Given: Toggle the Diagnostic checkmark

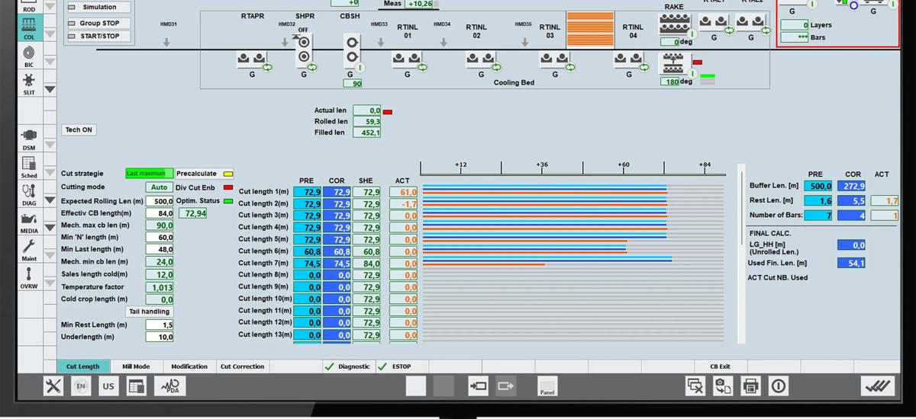Looking at the screenshot, I should pos(330,366).
